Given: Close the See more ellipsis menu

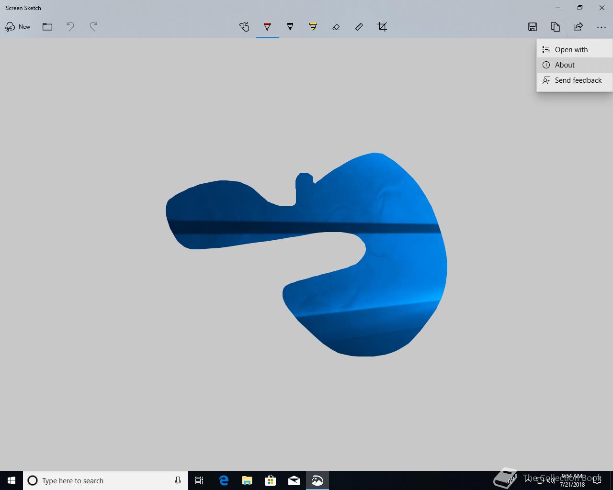Looking at the screenshot, I should (602, 27).
